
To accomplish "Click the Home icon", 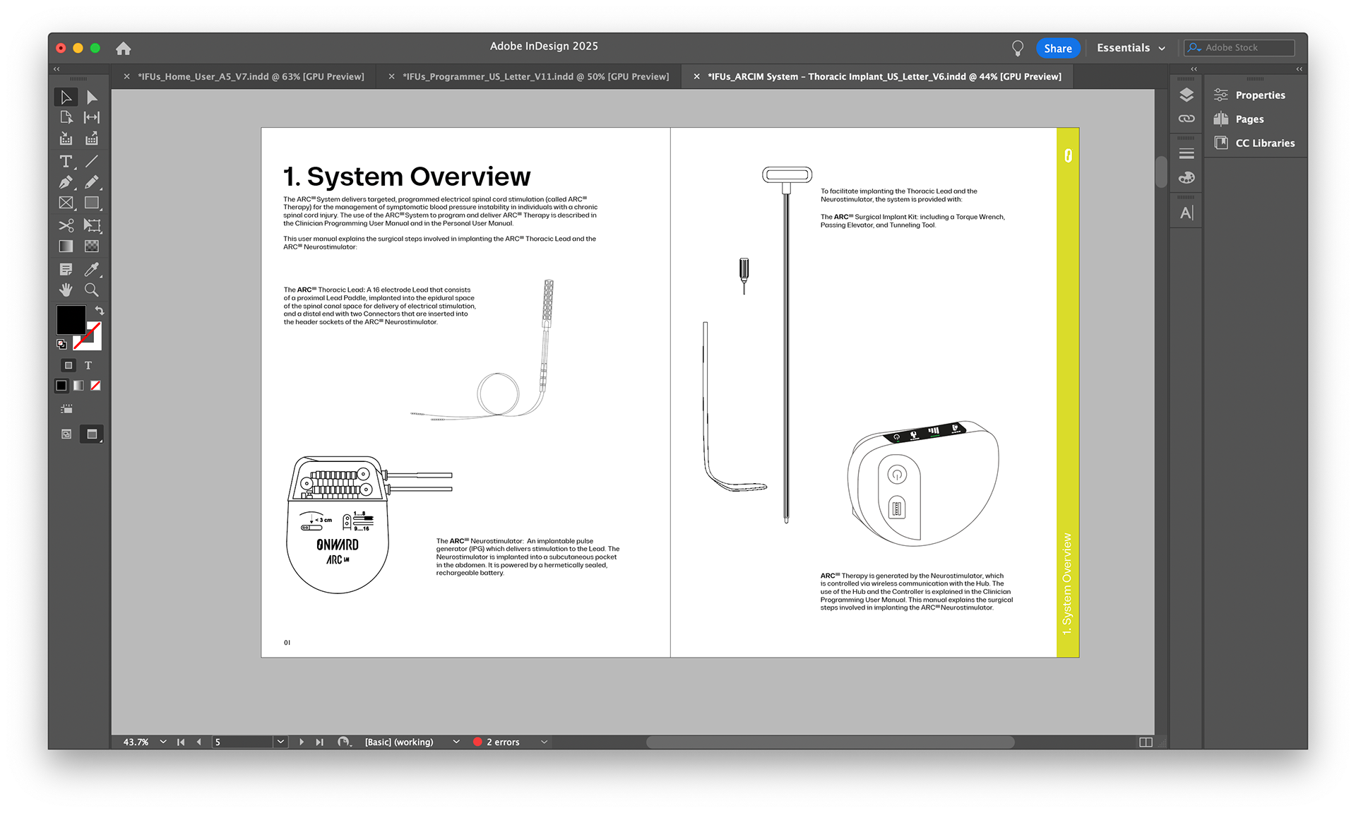I will pyautogui.click(x=124, y=48).
